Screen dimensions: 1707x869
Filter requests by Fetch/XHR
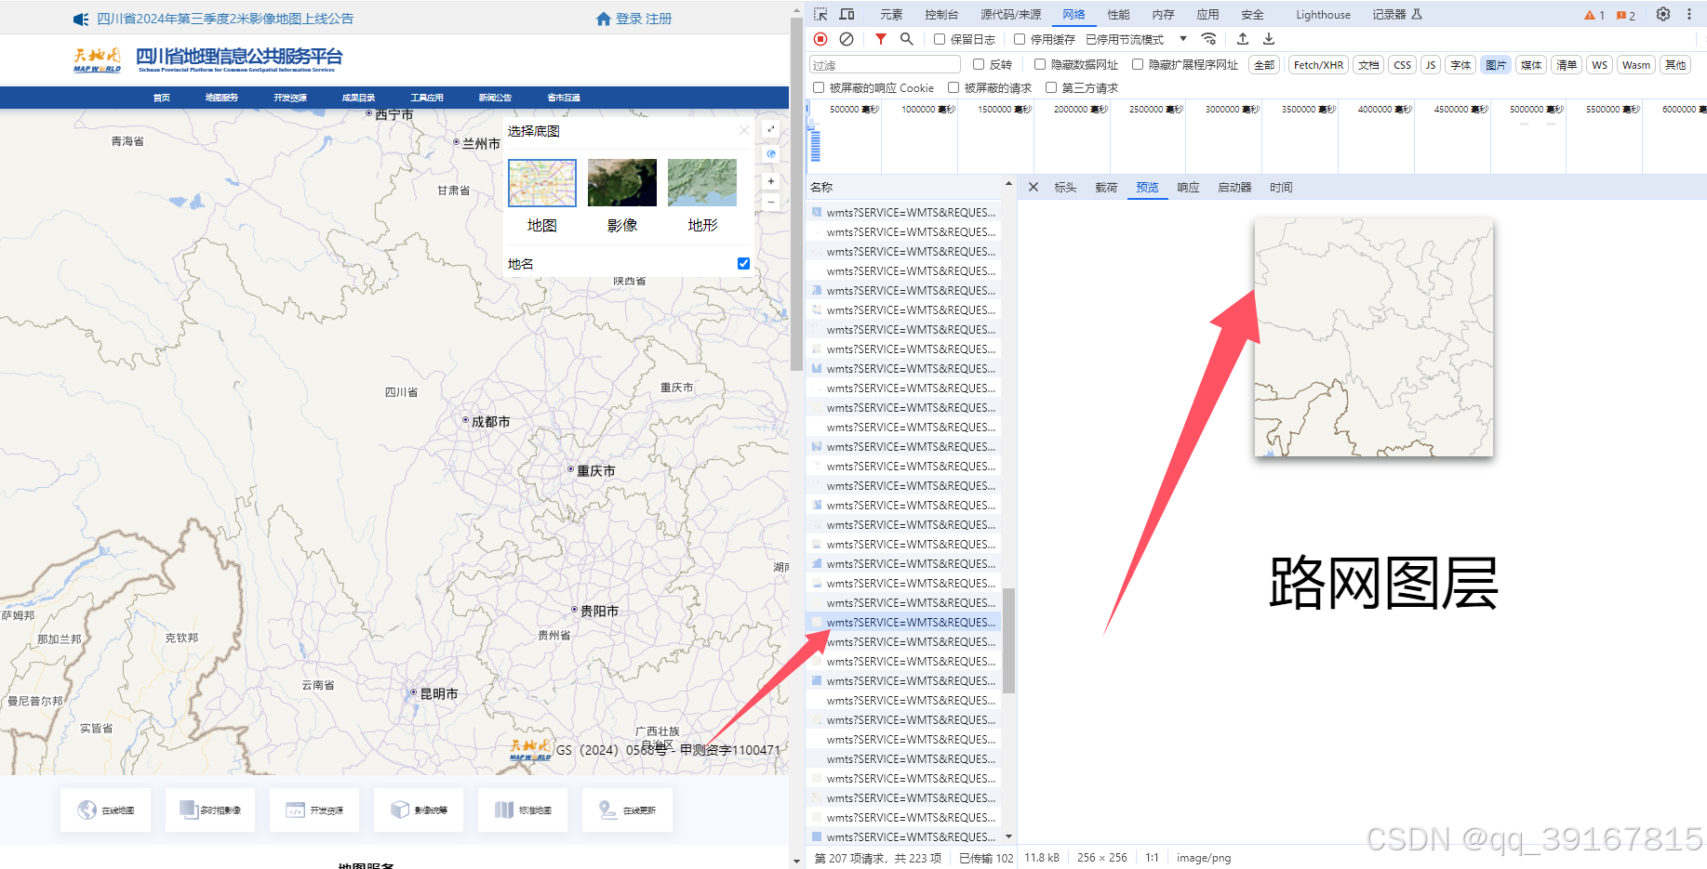[1318, 64]
